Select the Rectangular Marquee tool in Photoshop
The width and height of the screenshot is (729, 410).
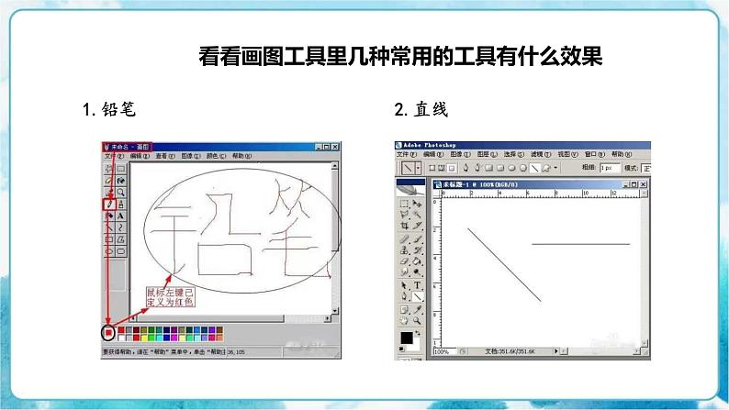click(x=405, y=203)
